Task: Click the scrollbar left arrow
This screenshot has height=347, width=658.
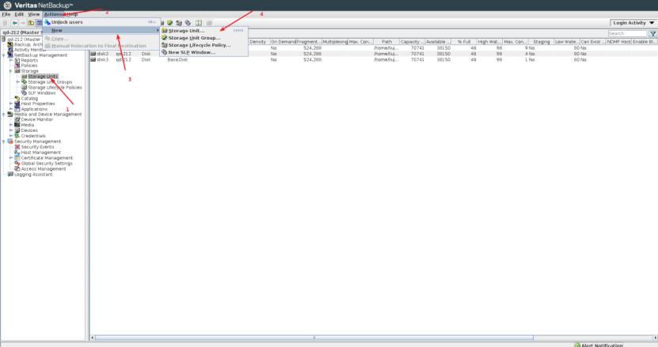Action: [x=93, y=338]
